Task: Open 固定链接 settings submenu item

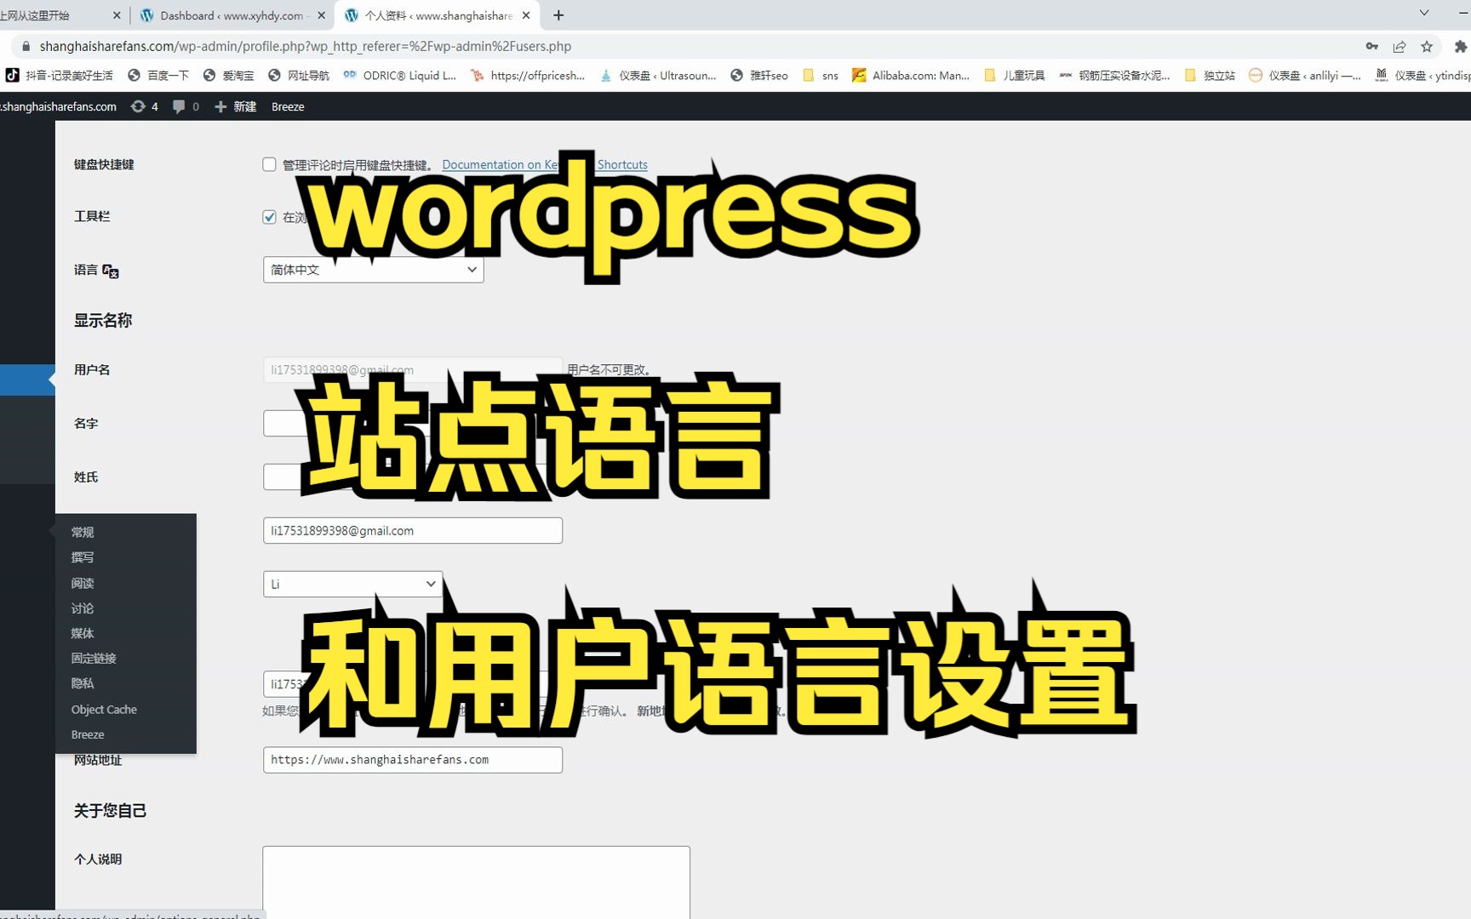Action: (94, 658)
